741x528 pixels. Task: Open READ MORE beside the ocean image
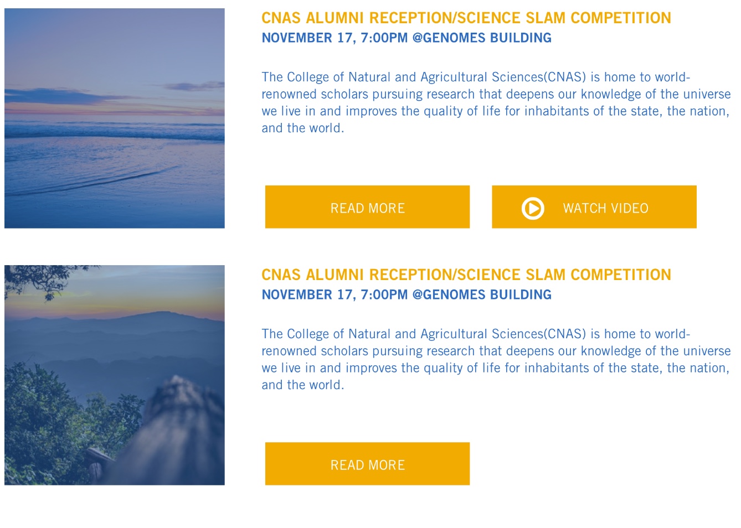point(367,208)
